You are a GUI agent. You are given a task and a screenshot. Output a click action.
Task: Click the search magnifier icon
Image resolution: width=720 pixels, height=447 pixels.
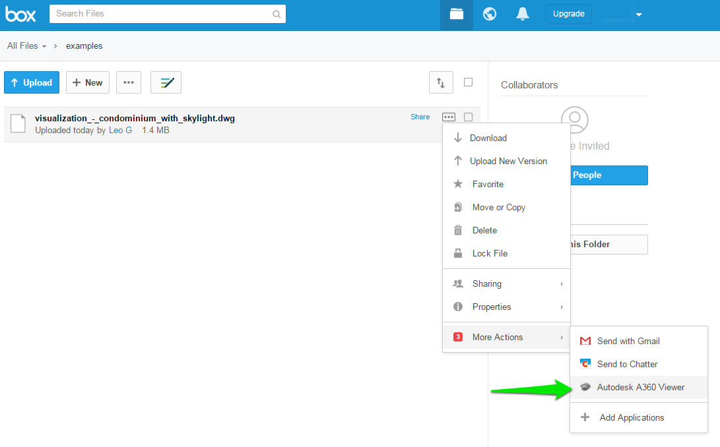coord(277,15)
